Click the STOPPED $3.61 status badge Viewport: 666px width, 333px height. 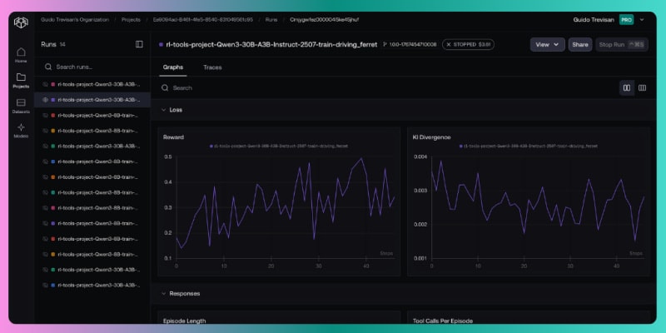click(468, 44)
